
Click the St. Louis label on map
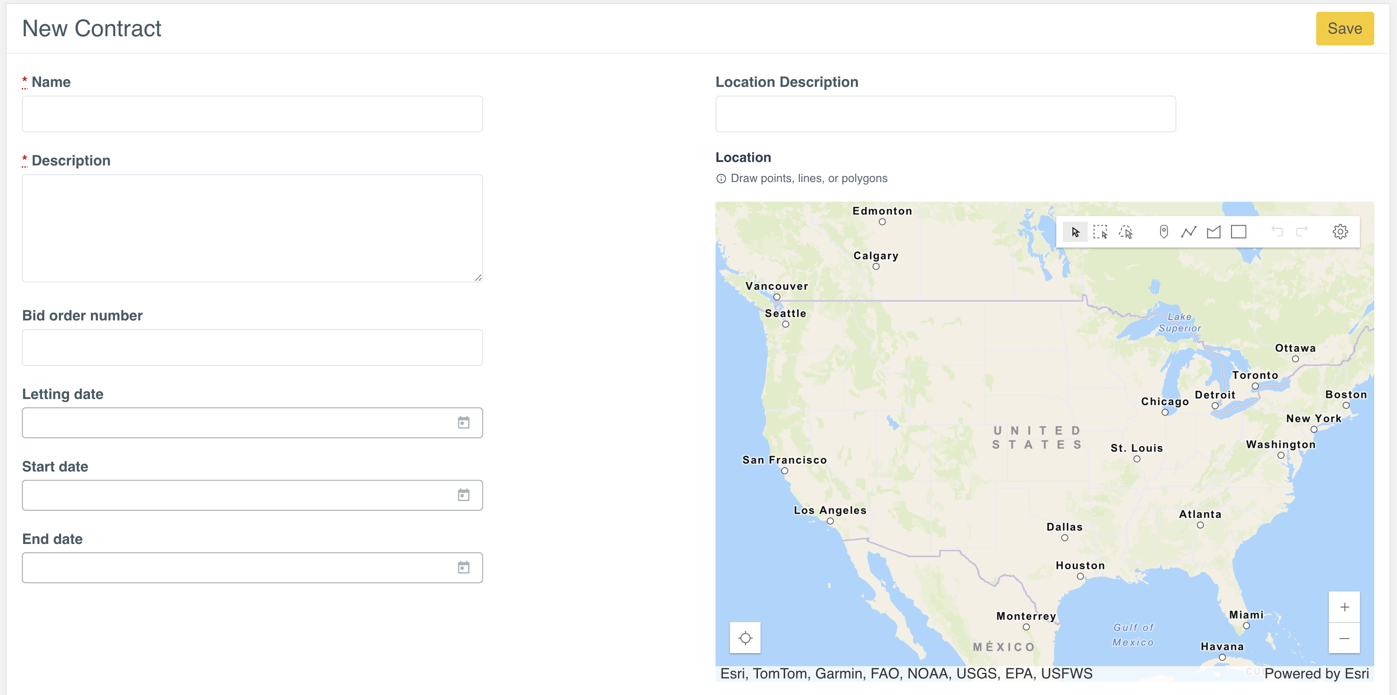(1137, 448)
